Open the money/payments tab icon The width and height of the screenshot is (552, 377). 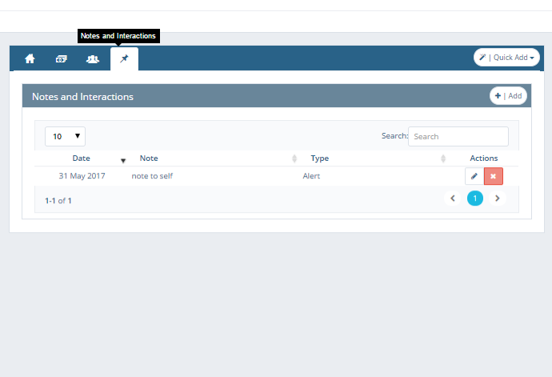coord(62,59)
